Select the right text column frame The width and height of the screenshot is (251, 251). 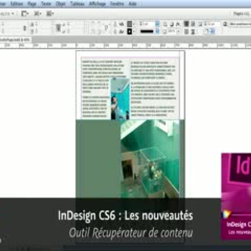point(153,89)
